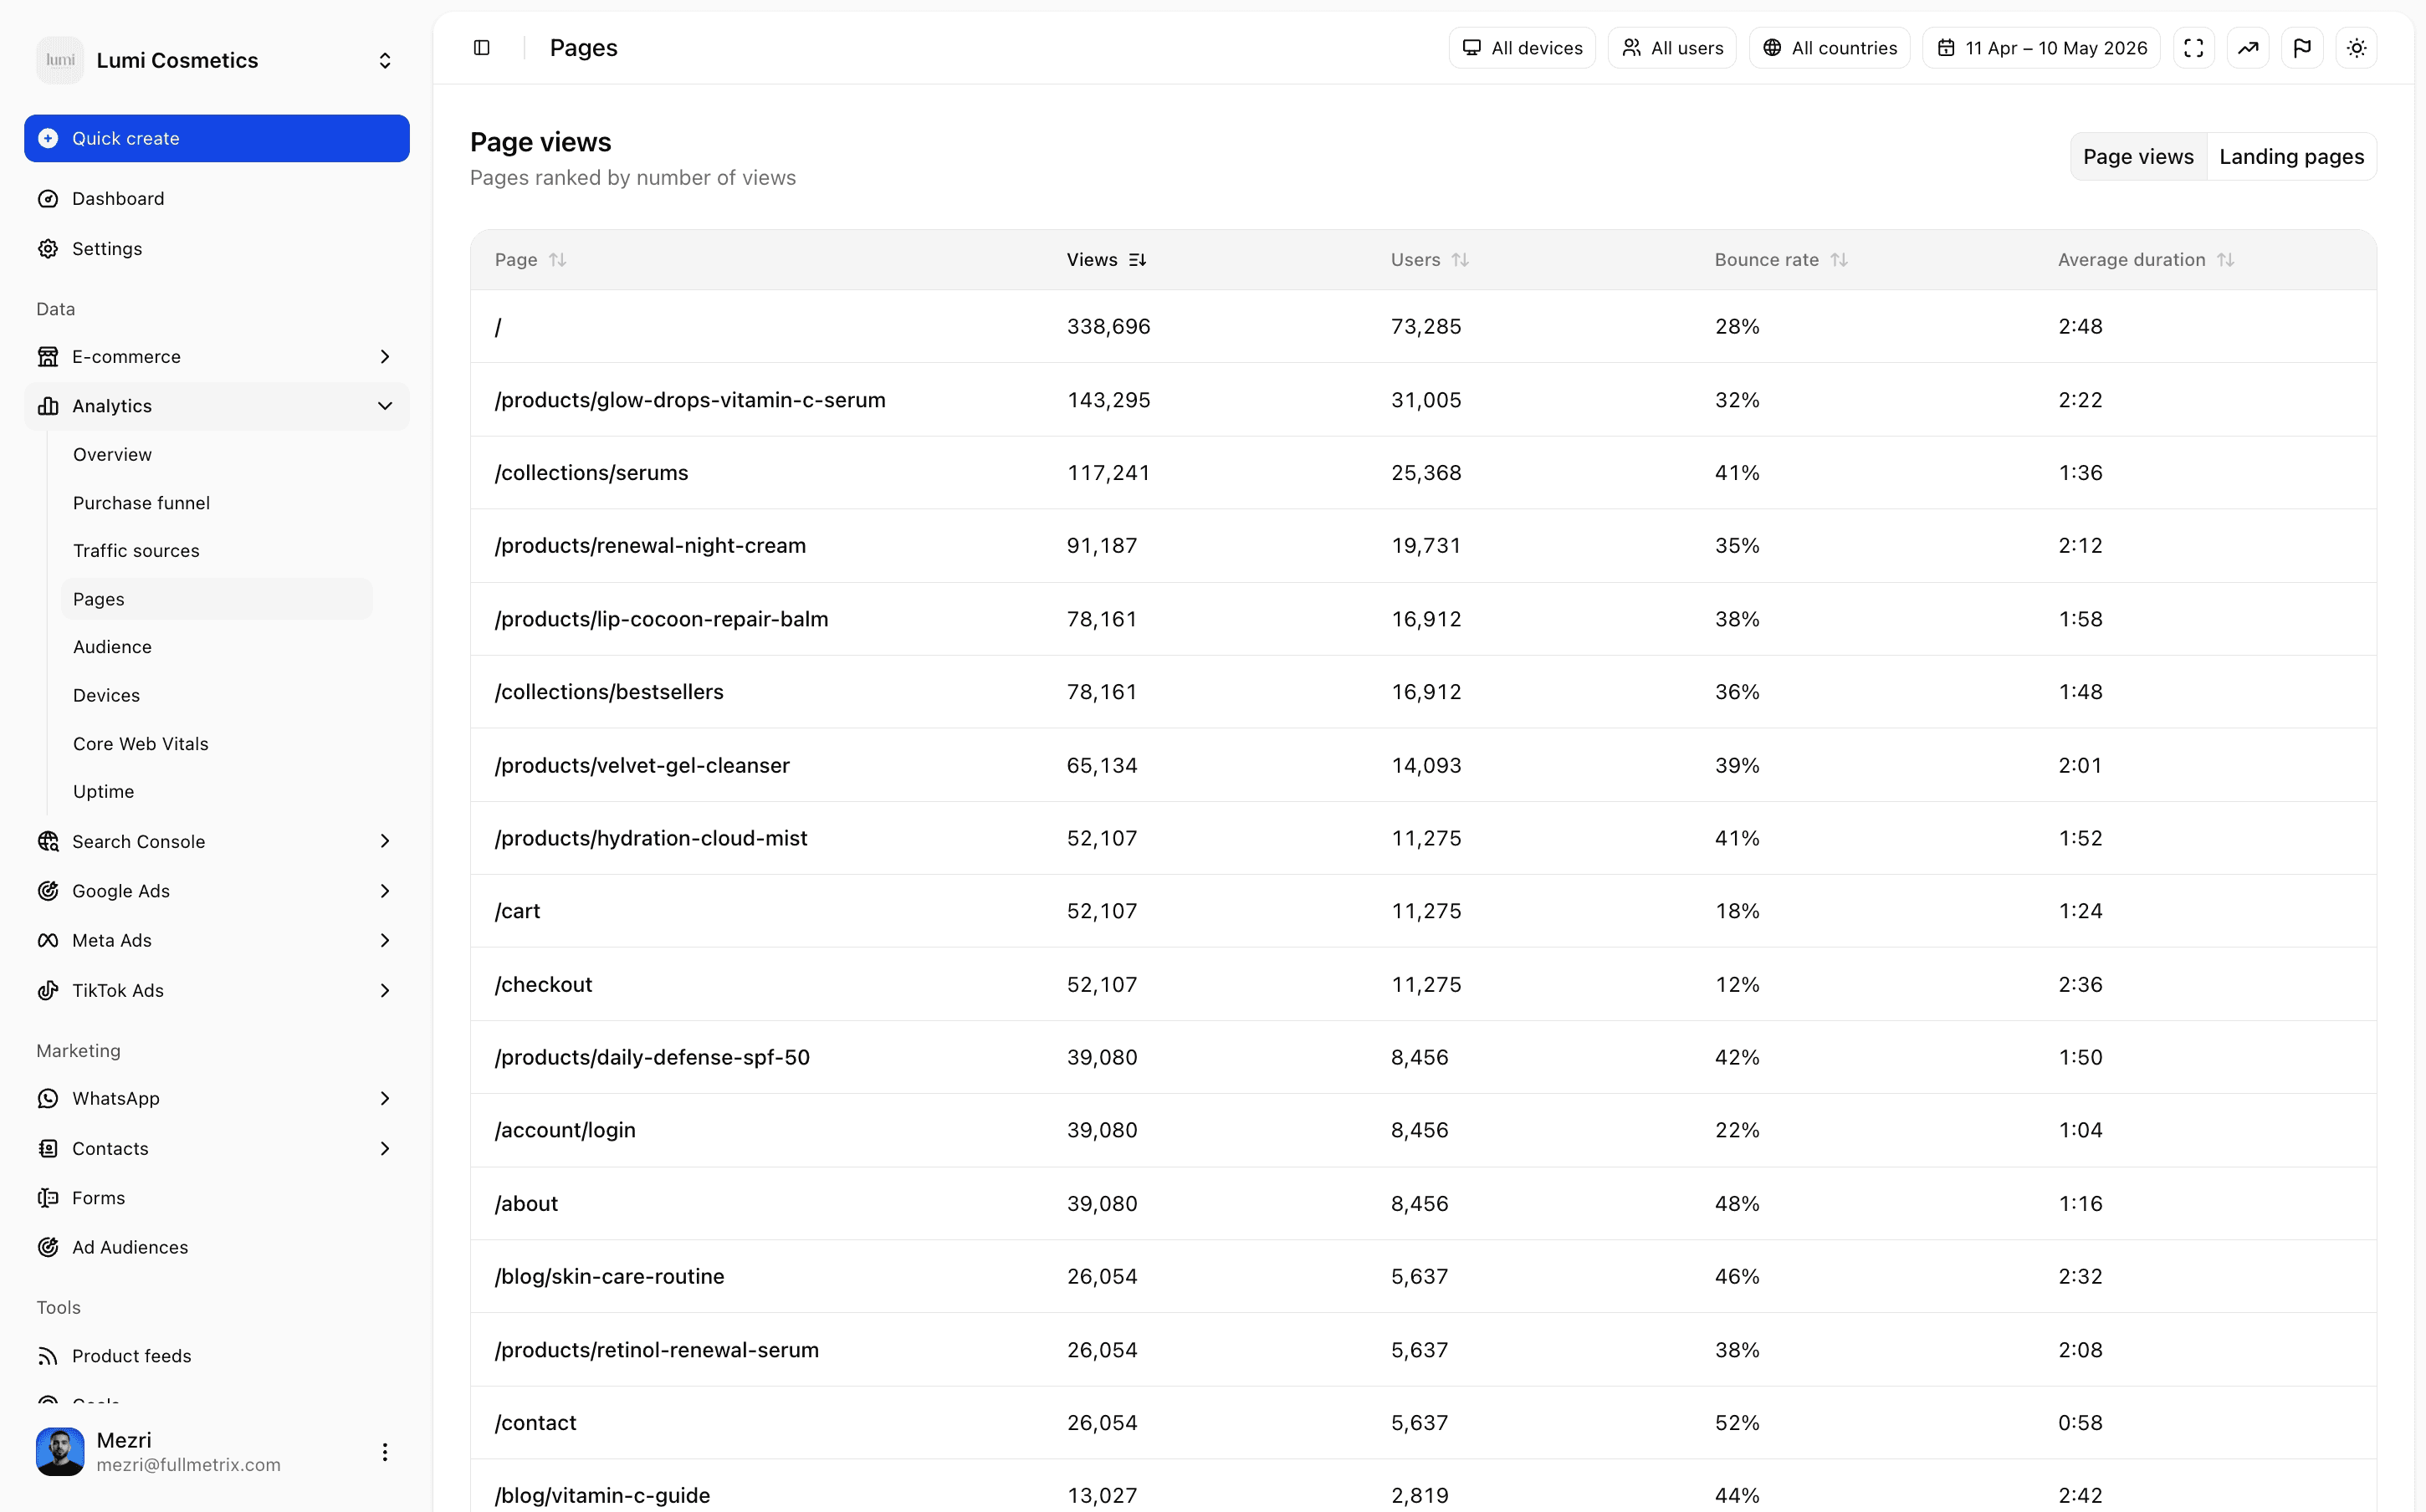
Task: Expand TikTok Ads chevron
Action: (x=385, y=991)
